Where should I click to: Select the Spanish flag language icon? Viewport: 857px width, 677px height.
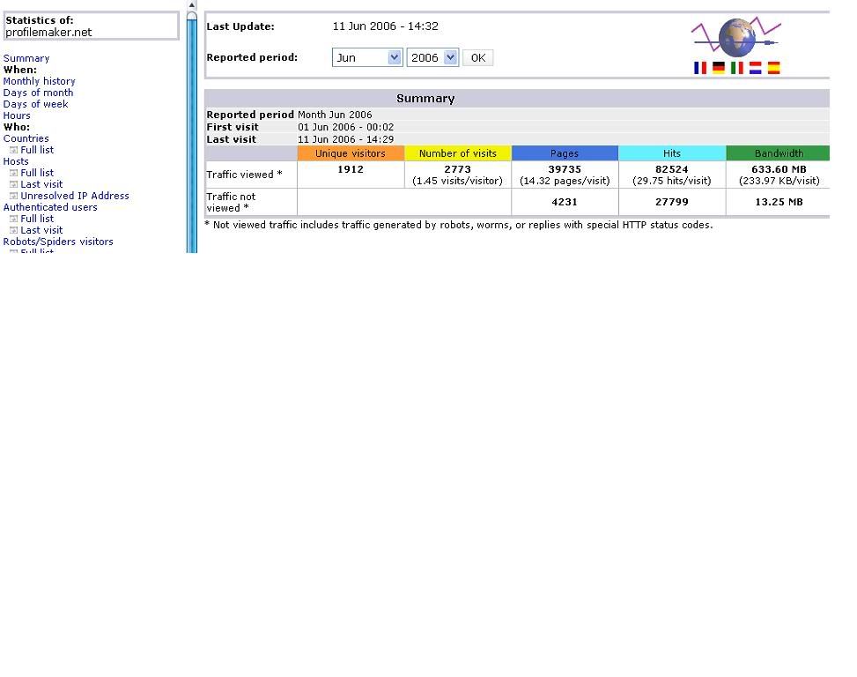click(x=773, y=68)
